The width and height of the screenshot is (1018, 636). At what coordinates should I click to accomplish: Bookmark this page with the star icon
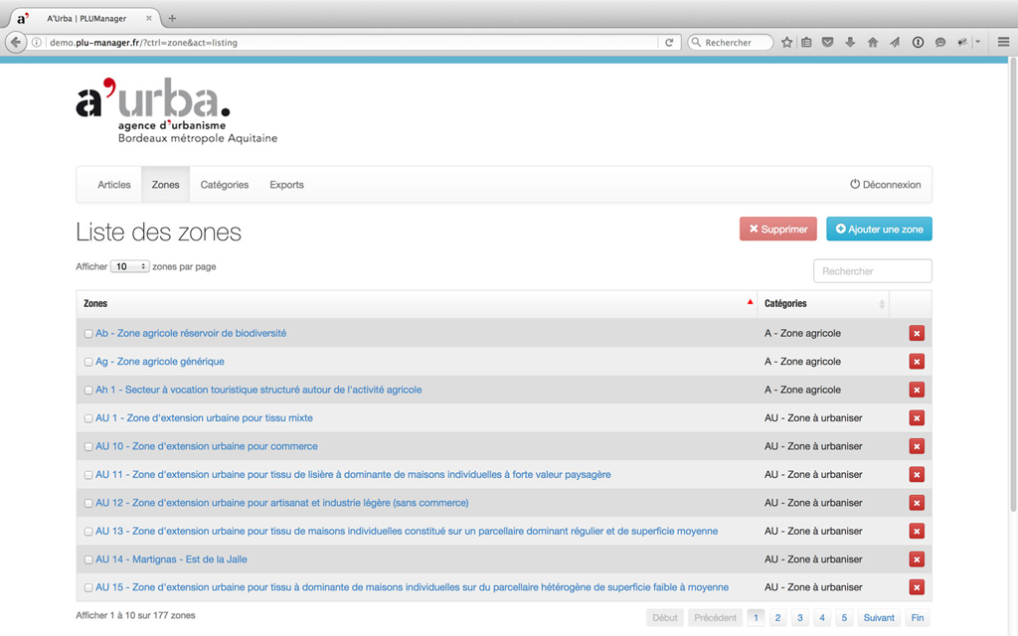point(787,42)
